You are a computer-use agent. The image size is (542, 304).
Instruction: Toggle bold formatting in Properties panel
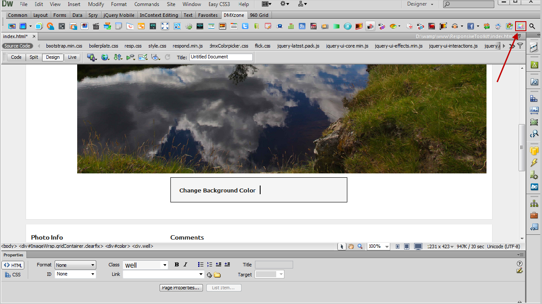pos(176,265)
